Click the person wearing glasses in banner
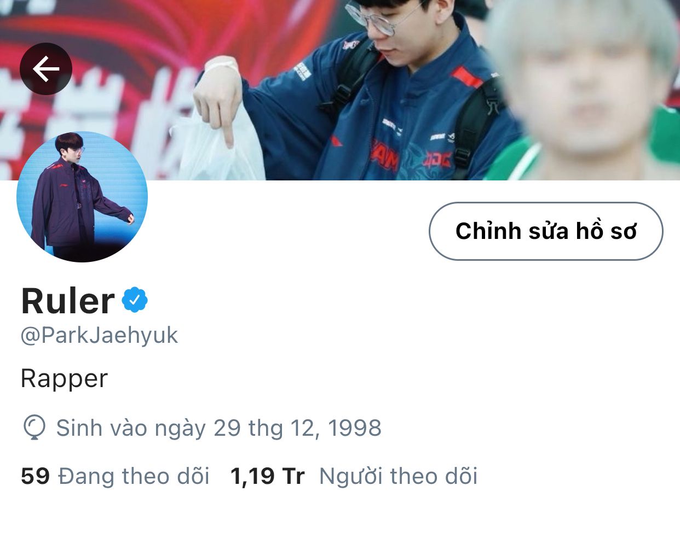Screen dimensions: 680x544 [x=378, y=93]
